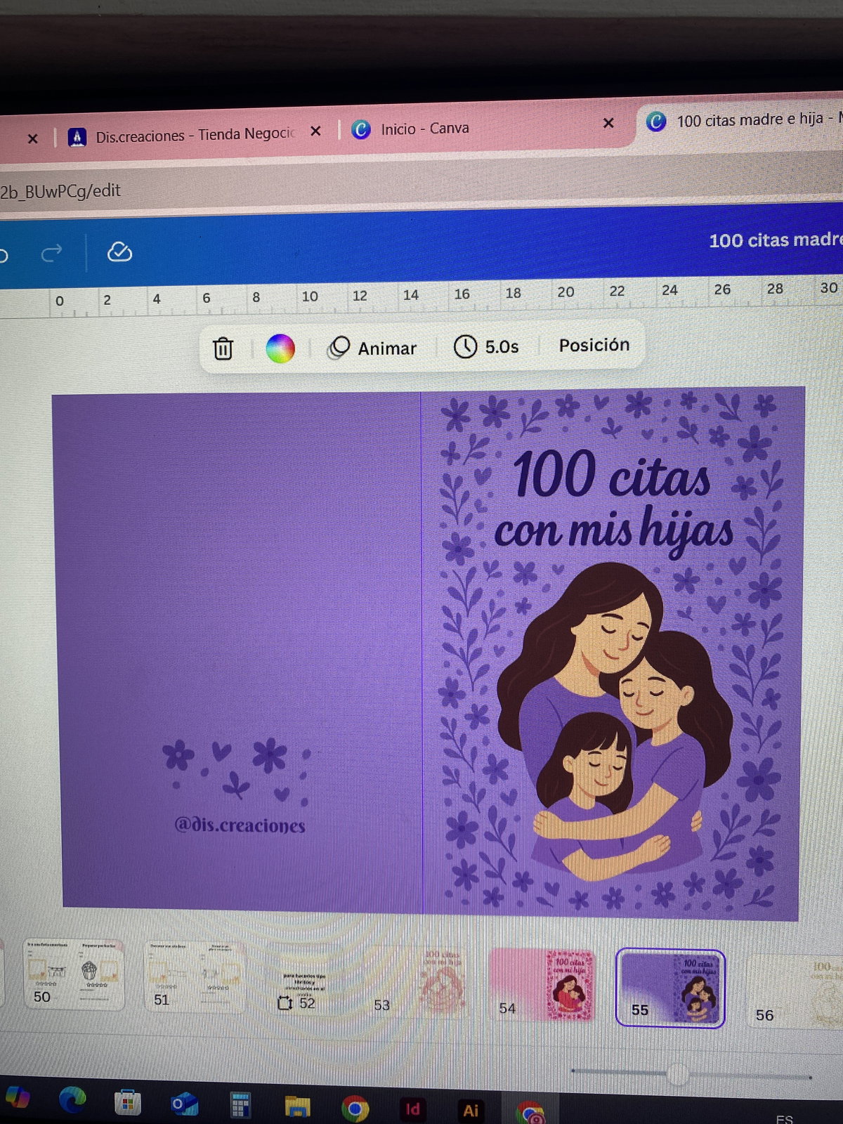Open Microsoft Edge from the taskbar
Screen dimensions: 843x1124
point(72,1100)
